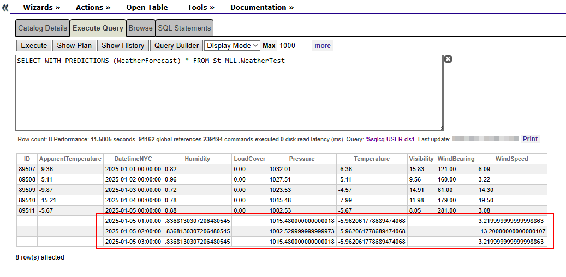Open the Wizards menu
This screenshot has width=566, height=277.
click(x=41, y=8)
